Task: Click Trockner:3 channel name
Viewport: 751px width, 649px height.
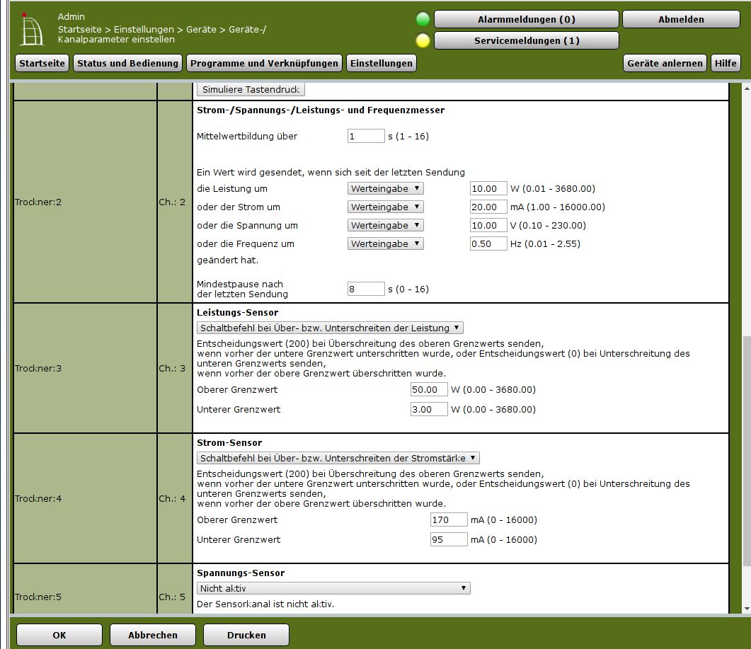Action: click(38, 368)
